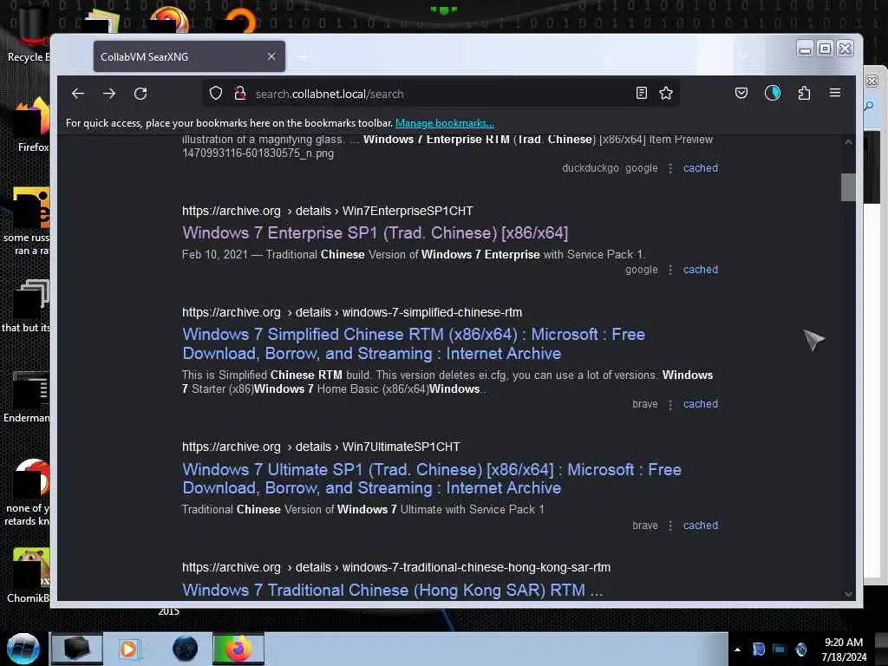Screen dimensions: 888x666
Task: Open the tab list dropdown arrow
Action: [743, 56]
